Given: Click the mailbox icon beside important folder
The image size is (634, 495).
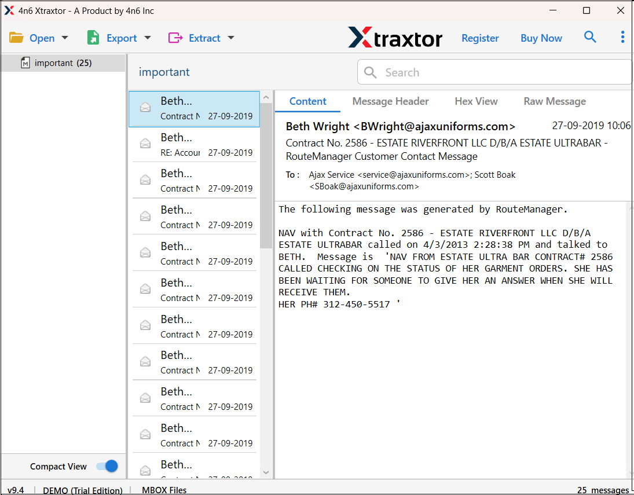Looking at the screenshot, I should 25,63.
